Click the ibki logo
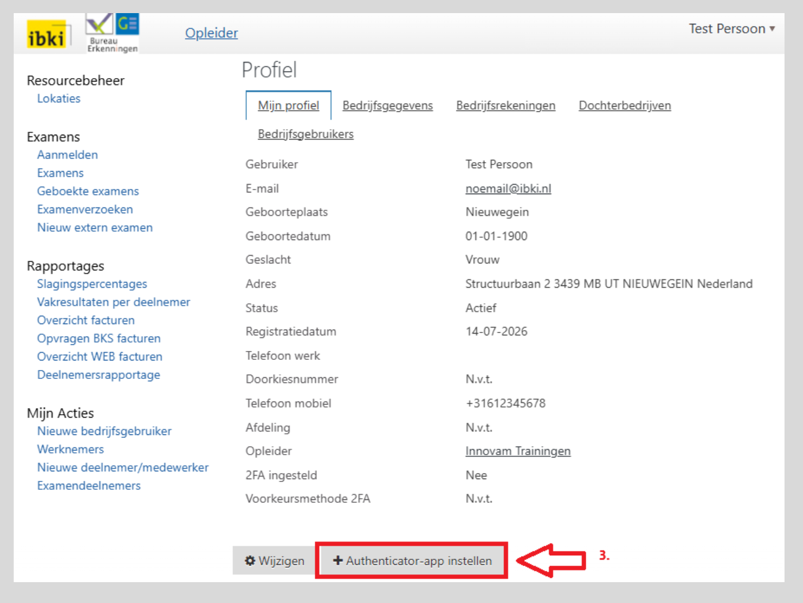The width and height of the screenshot is (803, 603). click(x=48, y=35)
